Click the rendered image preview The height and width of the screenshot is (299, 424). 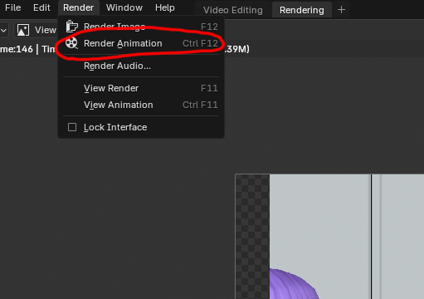tap(329, 237)
